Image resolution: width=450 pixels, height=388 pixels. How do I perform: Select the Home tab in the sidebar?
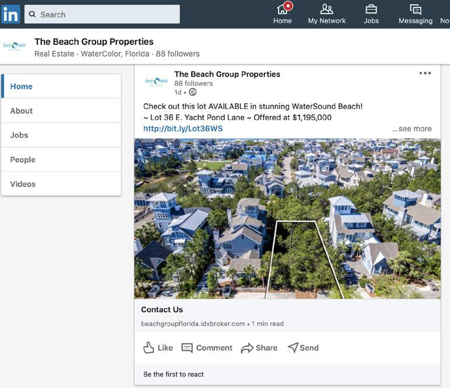(x=61, y=86)
